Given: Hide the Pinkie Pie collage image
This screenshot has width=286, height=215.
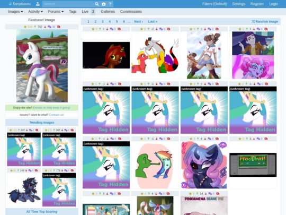Looking at the screenshot, I should coord(266,29).
